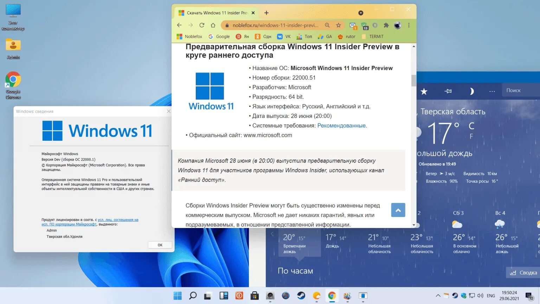The width and height of the screenshot is (540, 304).
Task: Open TERMIT bookmarks folder
Action: [372, 37]
